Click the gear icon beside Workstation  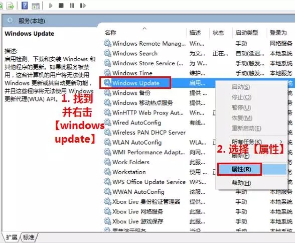point(107,172)
